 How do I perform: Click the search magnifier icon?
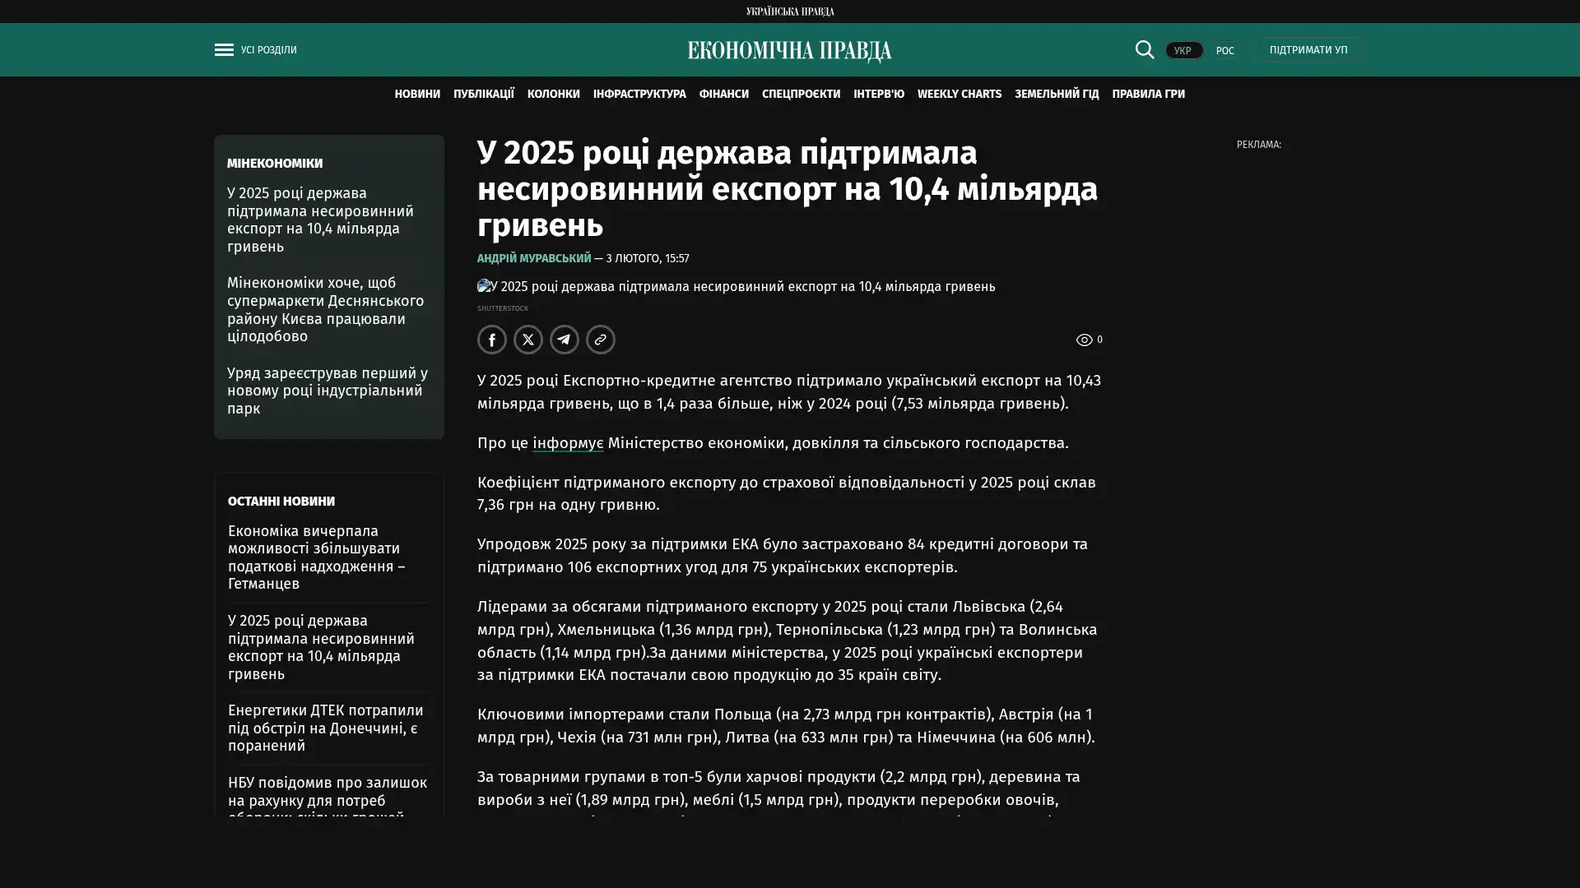pyautogui.click(x=1144, y=49)
